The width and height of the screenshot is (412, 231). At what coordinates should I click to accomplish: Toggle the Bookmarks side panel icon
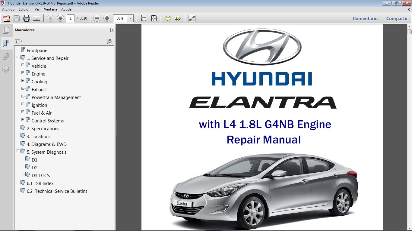(x=6, y=43)
